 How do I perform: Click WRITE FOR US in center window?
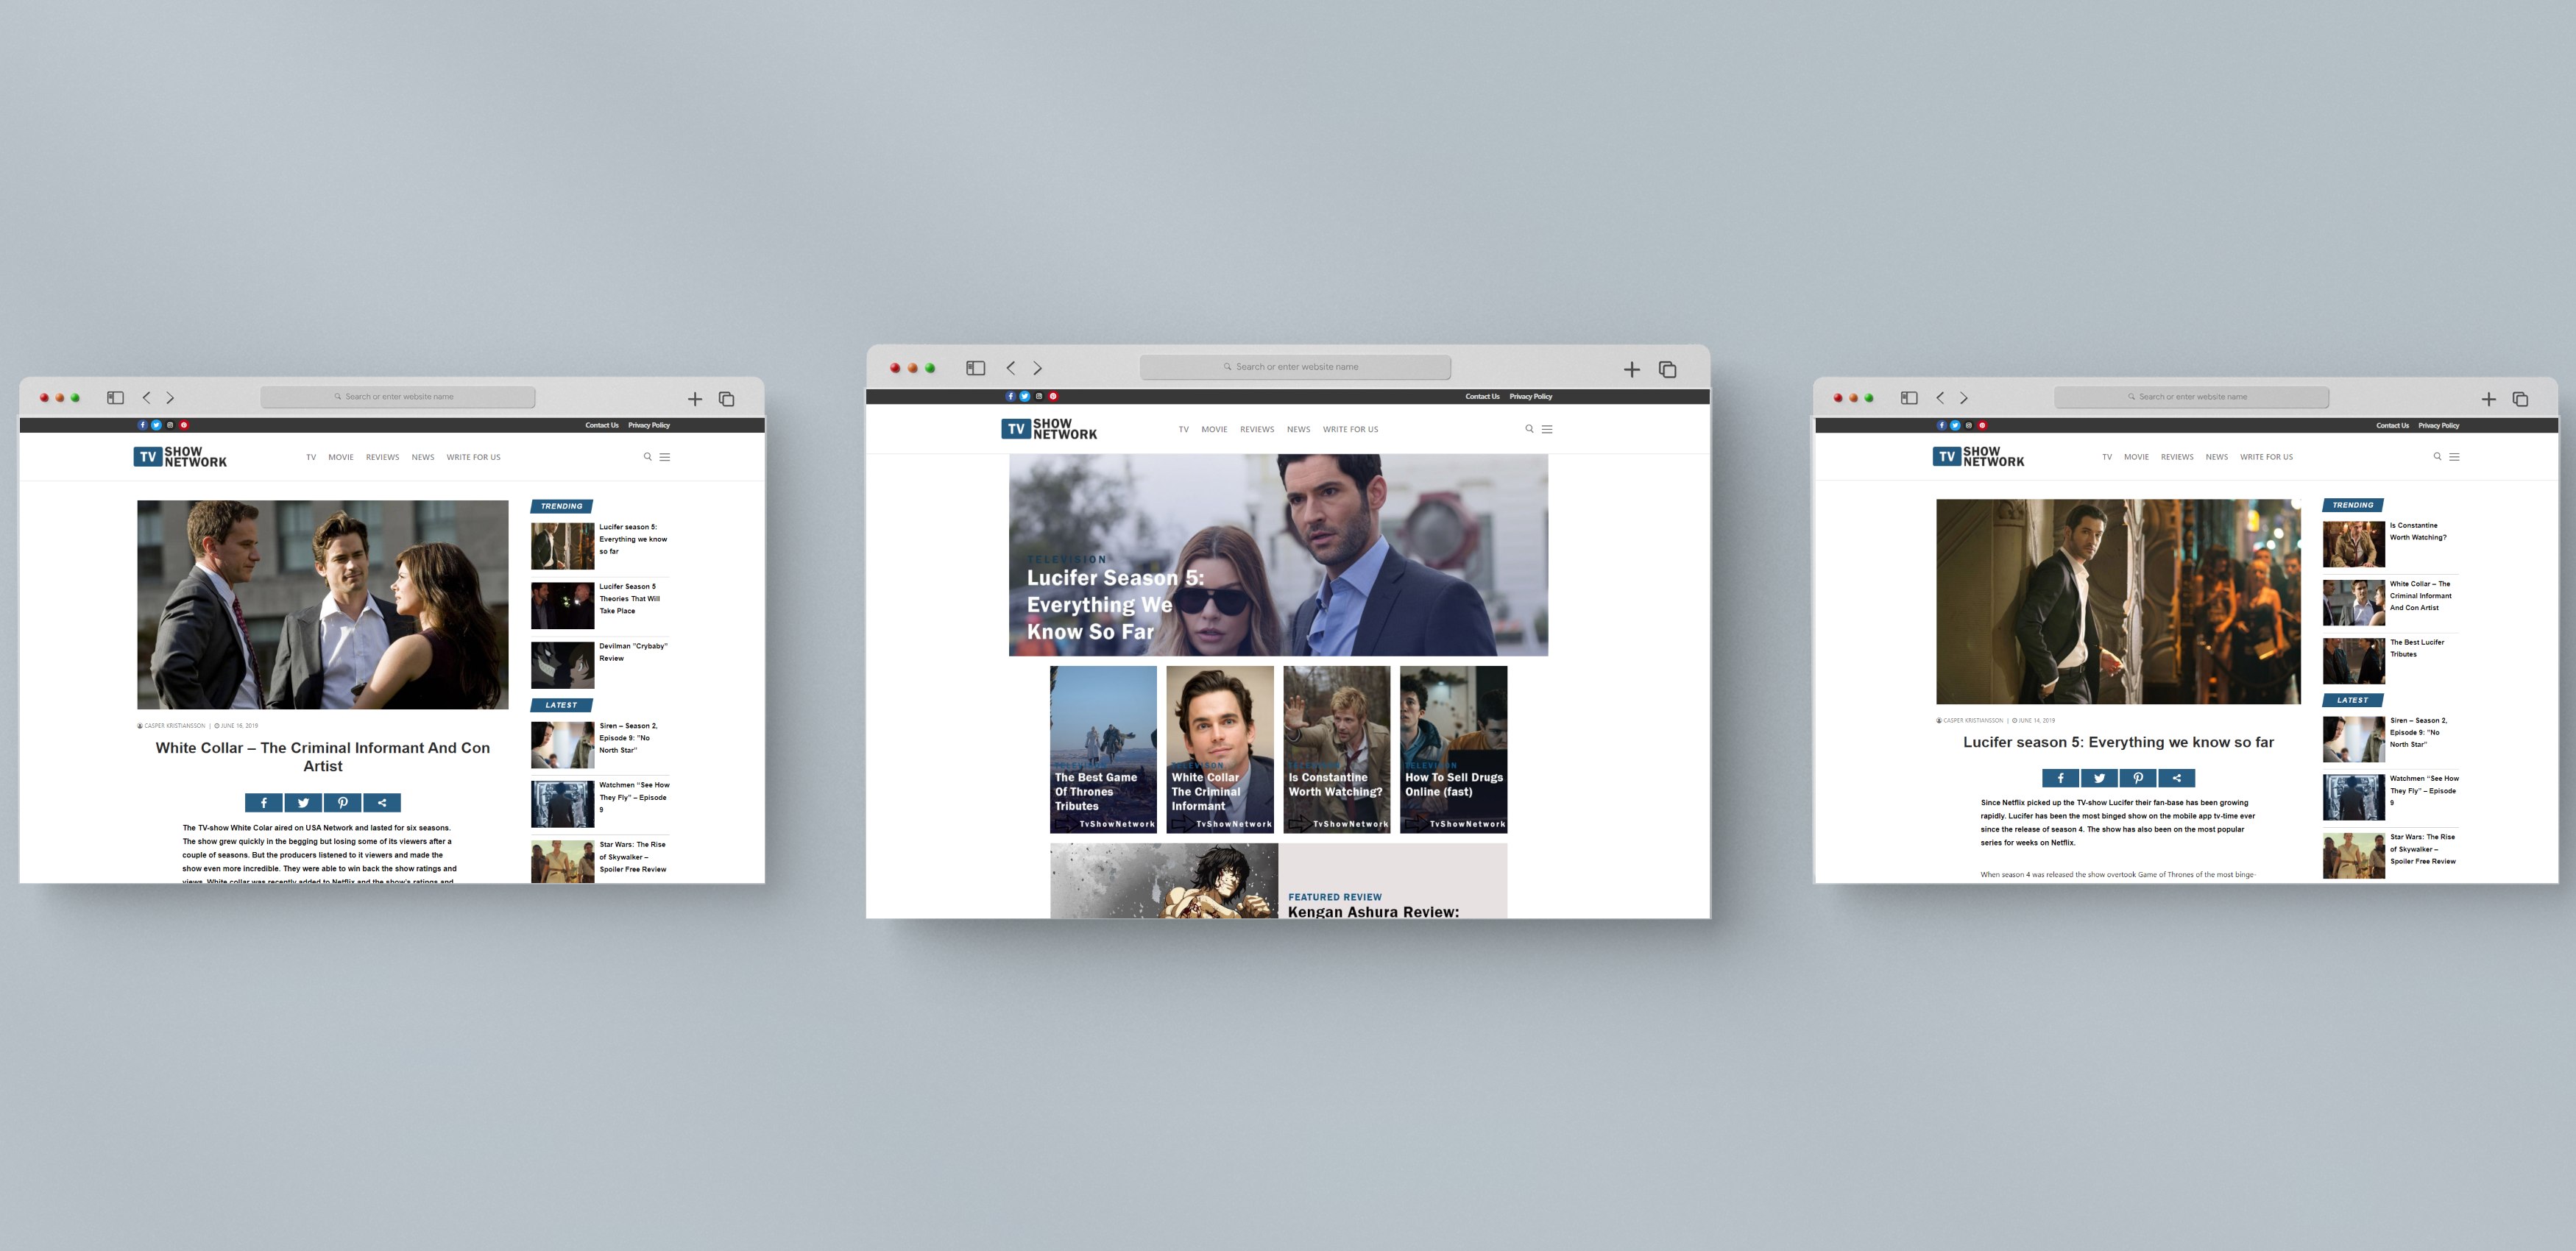point(1350,429)
